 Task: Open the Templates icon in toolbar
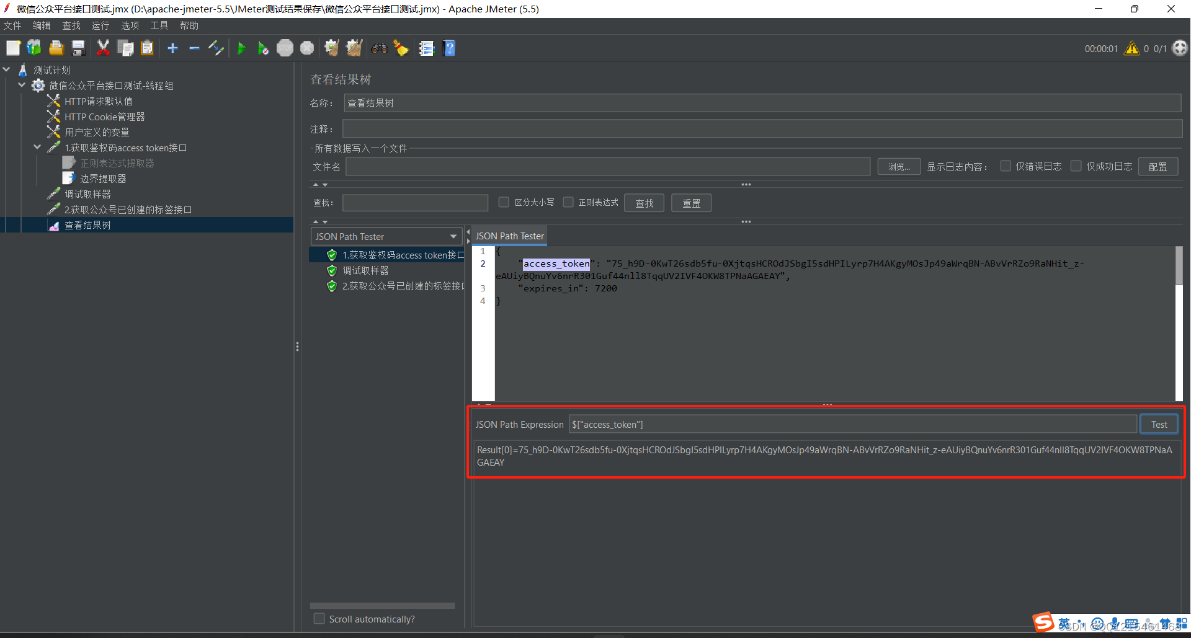click(x=34, y=48)
